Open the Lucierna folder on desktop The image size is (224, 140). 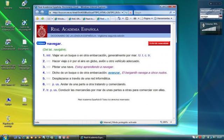[x=8, y=5]
